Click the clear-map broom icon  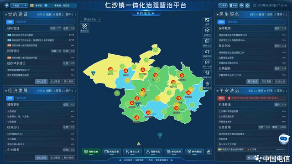point(209,152)
